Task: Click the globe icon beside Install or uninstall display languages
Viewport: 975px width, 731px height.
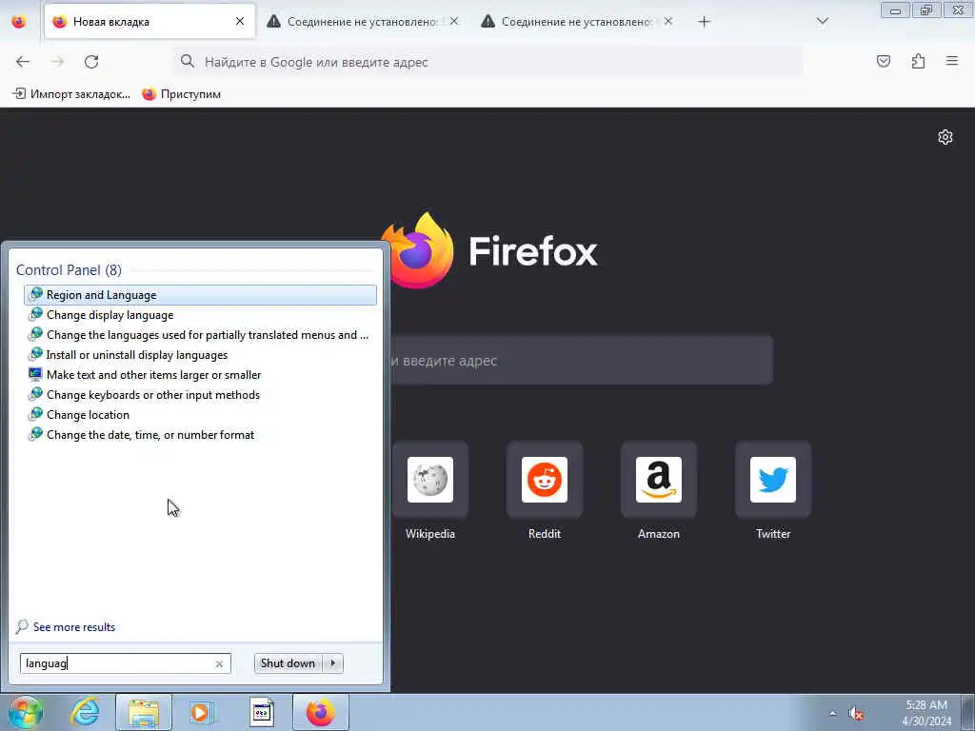Action: tap(35, 354)
